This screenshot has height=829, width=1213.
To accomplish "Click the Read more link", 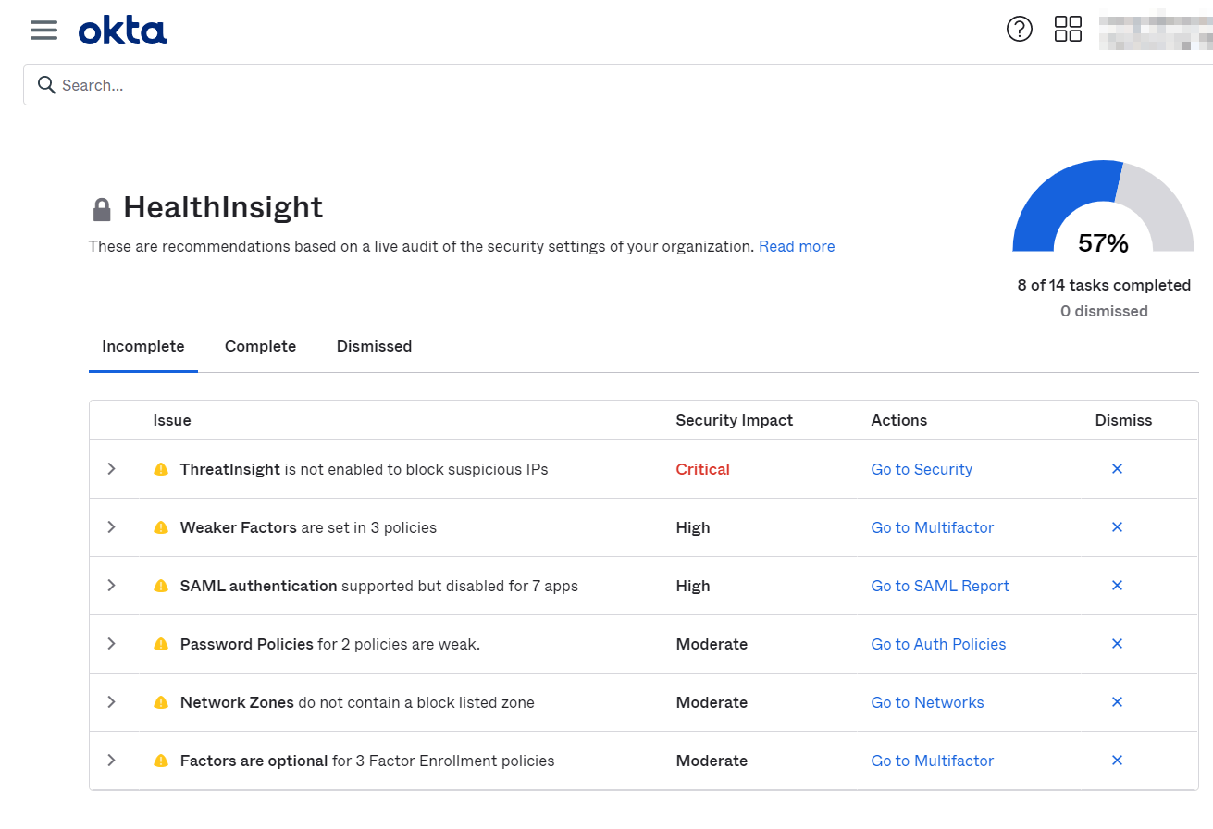I will coord(797,246).
